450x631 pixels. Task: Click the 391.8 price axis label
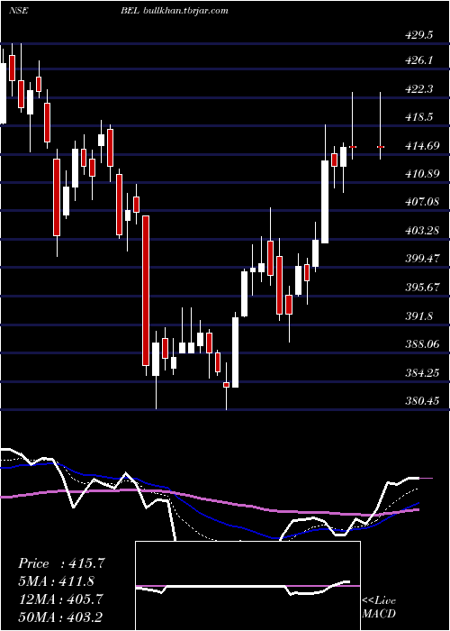[x=418, y=316]
